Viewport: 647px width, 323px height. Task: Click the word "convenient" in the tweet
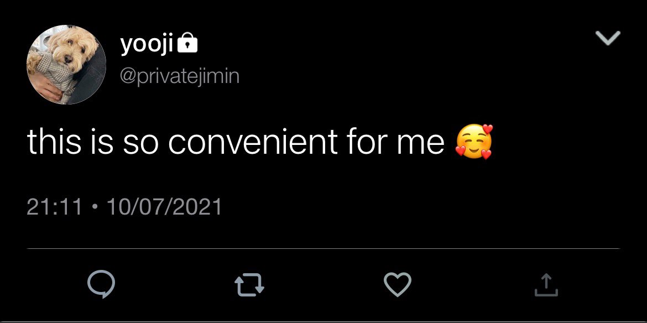253,142
